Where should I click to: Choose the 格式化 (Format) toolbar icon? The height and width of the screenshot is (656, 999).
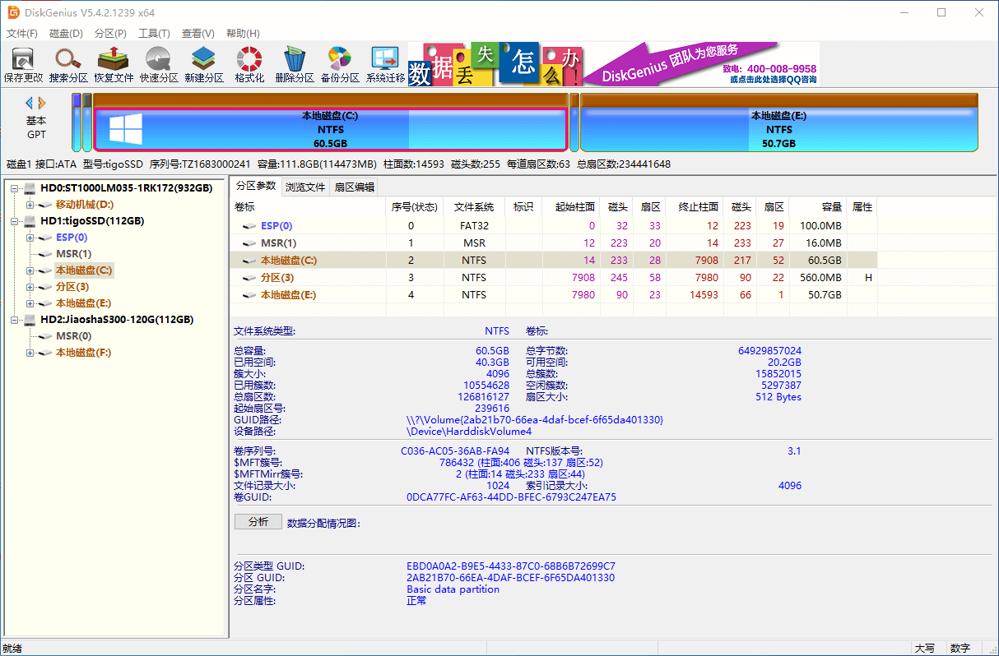coord(249,64)
